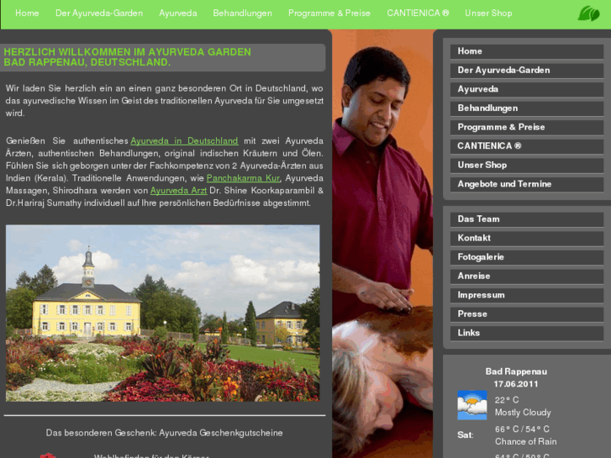611x458 pixels.
Task: Click the Bad Rappenau weather title
Action: pyautogui.click(x=516, y=371)
